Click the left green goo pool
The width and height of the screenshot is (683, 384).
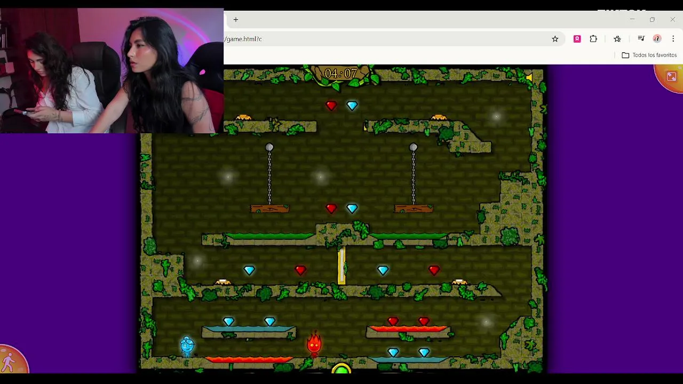pos(270,236)
